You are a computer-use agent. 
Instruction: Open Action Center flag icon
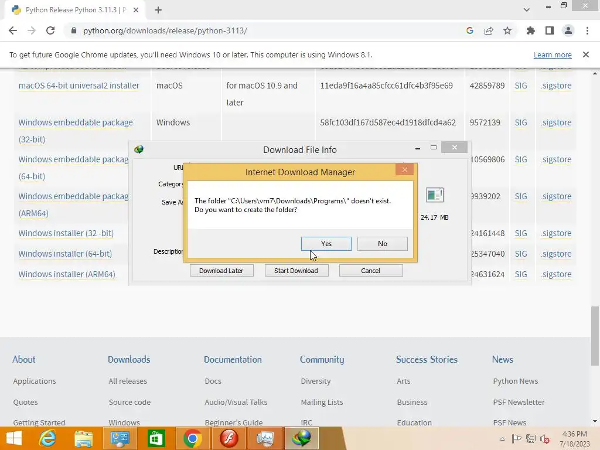tap(517, 439)
